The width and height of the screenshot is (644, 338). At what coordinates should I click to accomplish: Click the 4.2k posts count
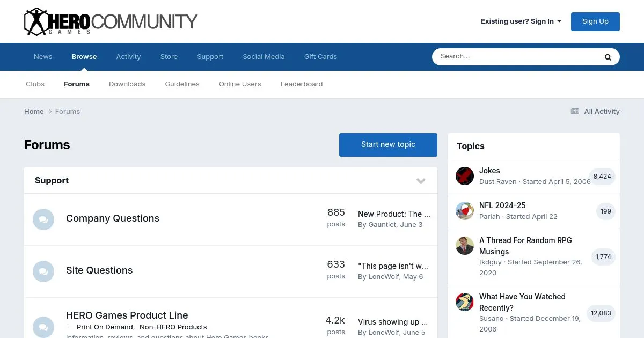coord(335,320)
